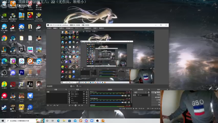The width and height of the screenshot is (218, 123).
Task: Open Among Us desktop shortcut
Action: (30, 16)
